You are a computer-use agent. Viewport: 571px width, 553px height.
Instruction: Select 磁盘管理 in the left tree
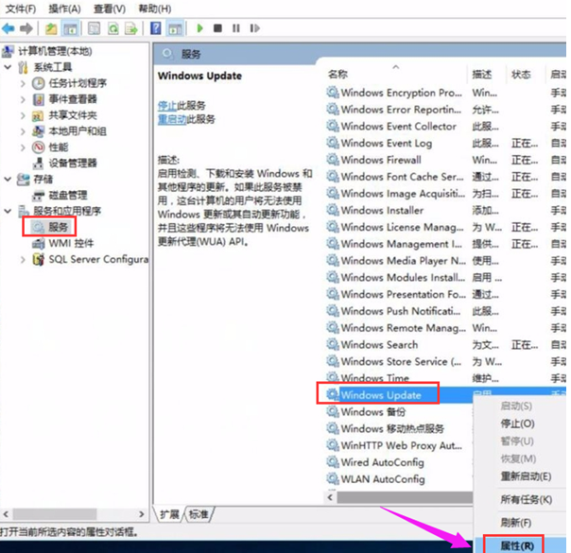click(x=67, y=195)
